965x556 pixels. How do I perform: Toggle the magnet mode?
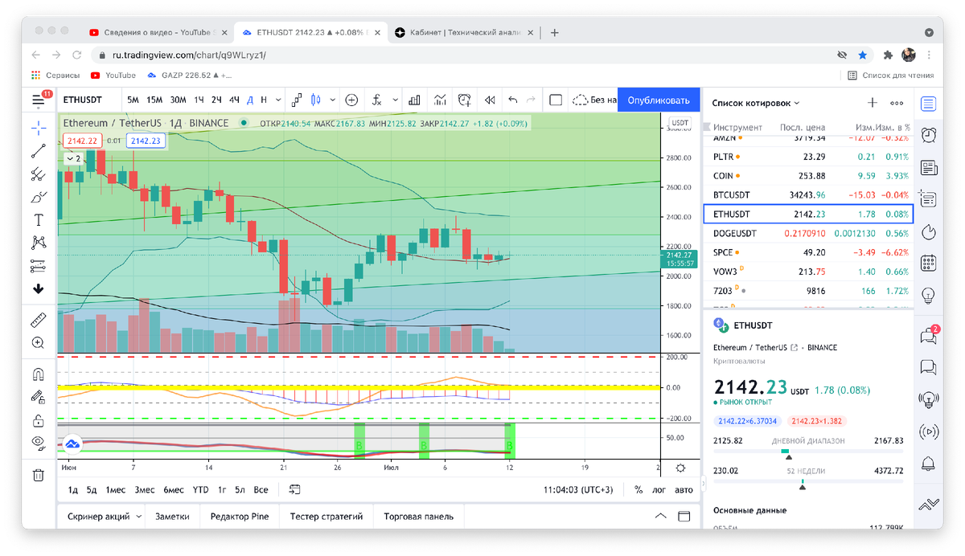[x=38, y=374]
